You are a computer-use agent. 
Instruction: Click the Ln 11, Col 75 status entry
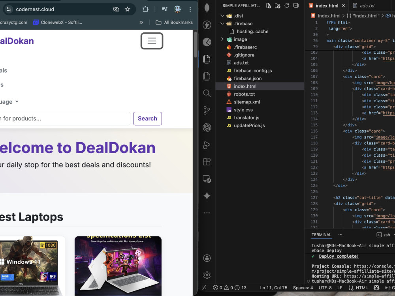point(274,288)
